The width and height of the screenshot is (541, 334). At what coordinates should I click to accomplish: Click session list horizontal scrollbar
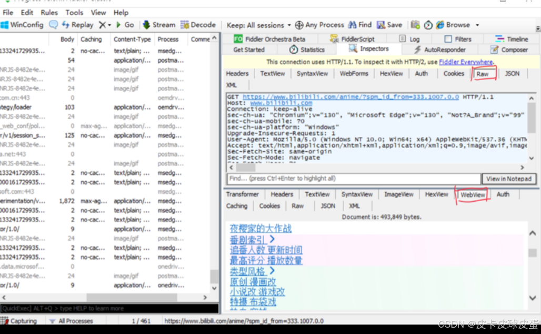pos(132,297)
